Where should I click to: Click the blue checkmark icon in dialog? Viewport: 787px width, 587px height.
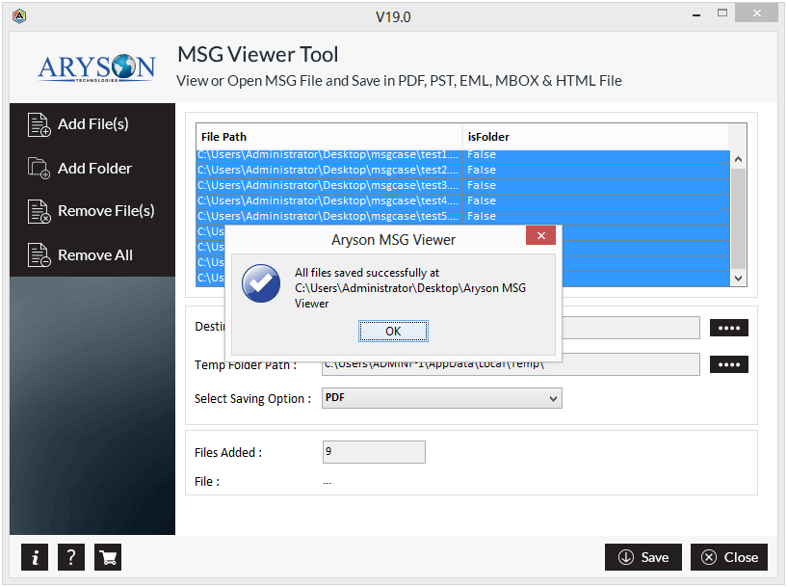coord(261,283)
